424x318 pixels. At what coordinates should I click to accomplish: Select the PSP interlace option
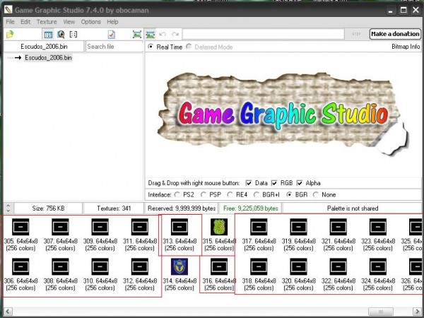point(204,195)
